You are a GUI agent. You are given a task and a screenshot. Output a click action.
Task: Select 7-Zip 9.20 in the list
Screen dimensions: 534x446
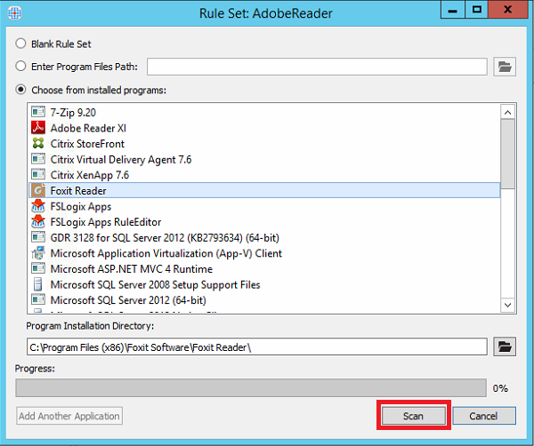[264, 112]
